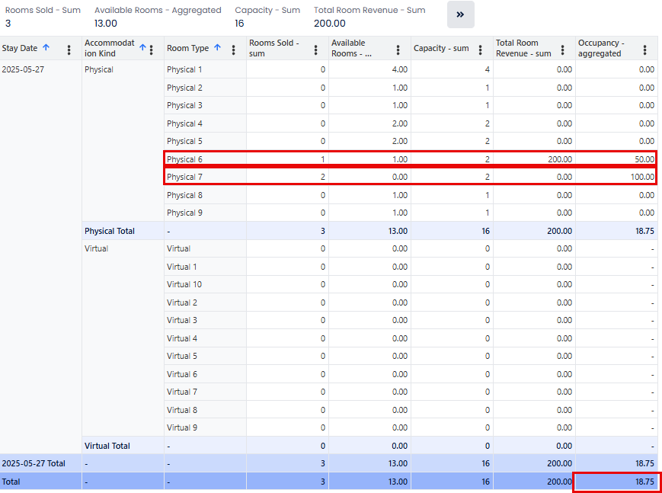Select the Virtual Total row
Viewport: 662px width, 493px height.
point(107,446)
